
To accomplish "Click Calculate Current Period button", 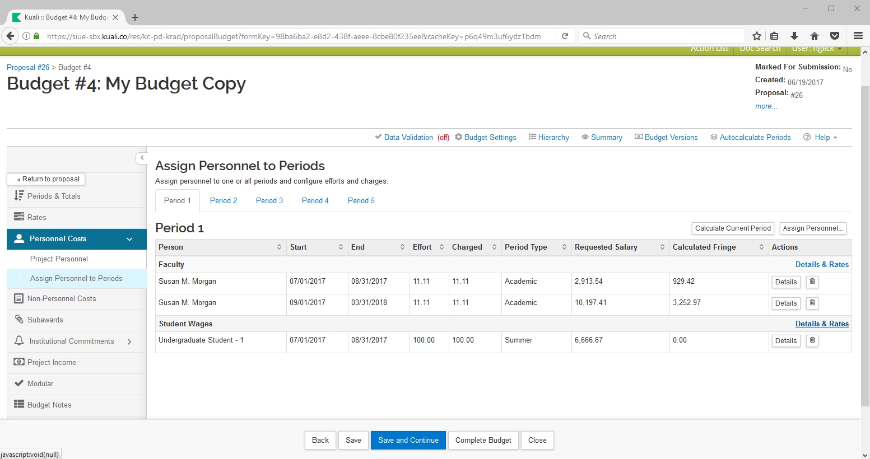I will [x=733, y=228].
